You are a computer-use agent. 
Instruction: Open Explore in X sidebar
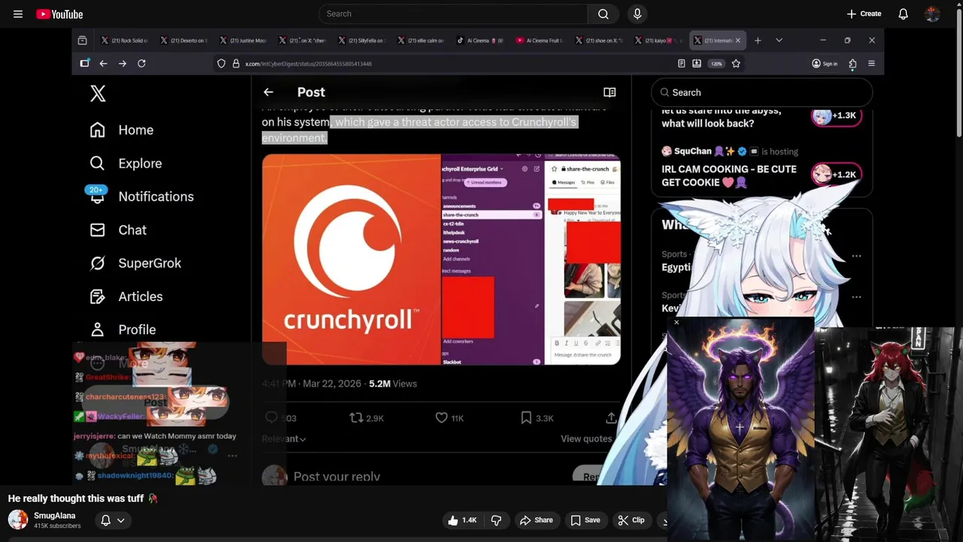[126, 163]
